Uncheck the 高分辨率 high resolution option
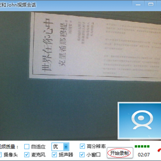 coord(82,146)
